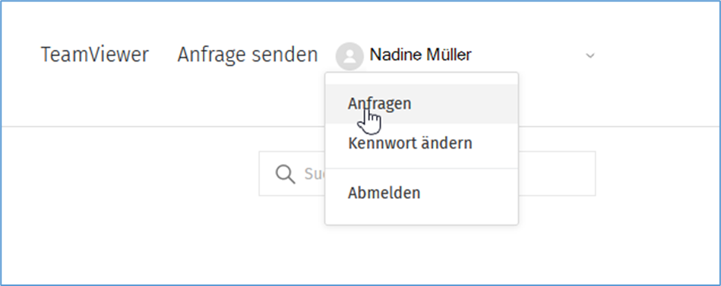Submit a request via Anfrage senden

(x=248, y=55)
